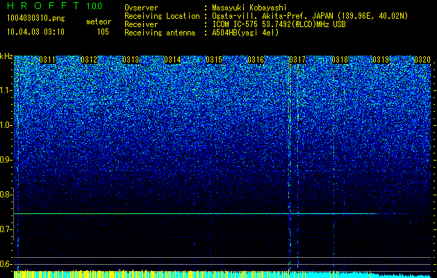Click the date stamp 10.04.03 03:10

coord(35,32)
